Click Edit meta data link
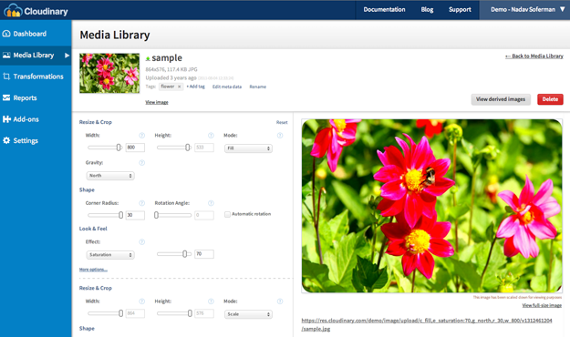 [227, 87]
